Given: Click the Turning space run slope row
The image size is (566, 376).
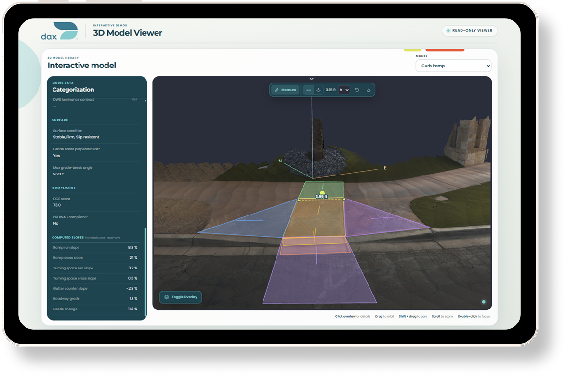Looking at the screenshot, I should pyautogui.click(x=95, y=268).
